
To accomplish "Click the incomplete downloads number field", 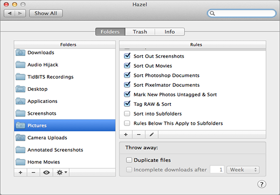I will pyautogui.click(x=217, y=169).
